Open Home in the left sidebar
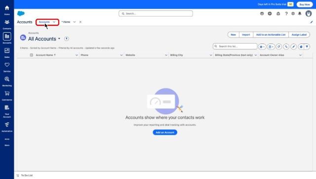The image size is (316, 179). pyautogui.click(x=7, y=10)
